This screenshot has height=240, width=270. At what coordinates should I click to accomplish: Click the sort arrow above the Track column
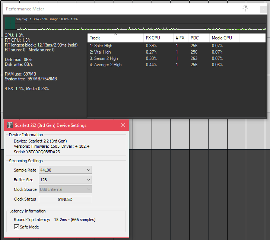(116, 35)
